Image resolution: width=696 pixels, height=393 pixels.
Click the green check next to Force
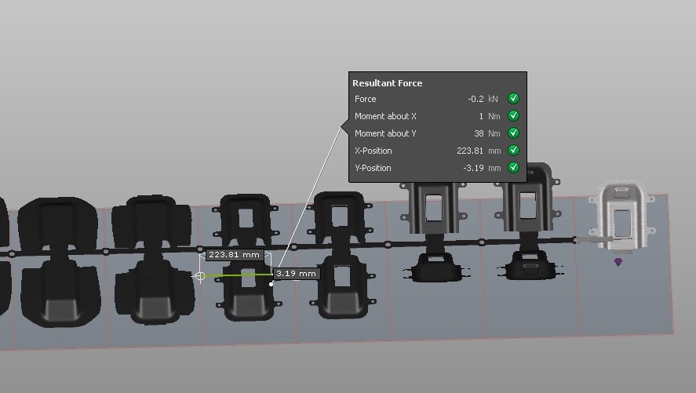514,99
